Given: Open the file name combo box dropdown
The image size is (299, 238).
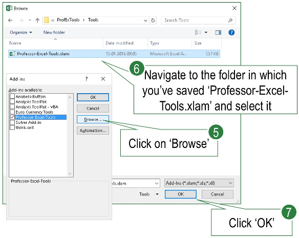Looking at the screenshot, I should point(157,183).
